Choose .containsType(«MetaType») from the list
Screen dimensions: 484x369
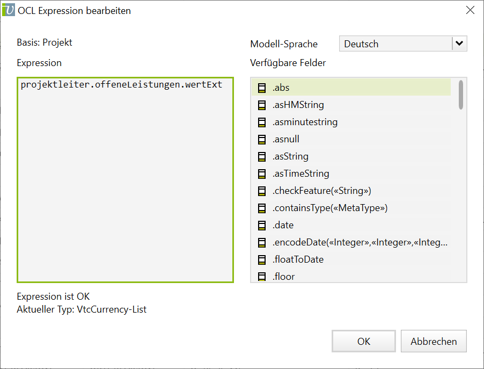[329, 208]
